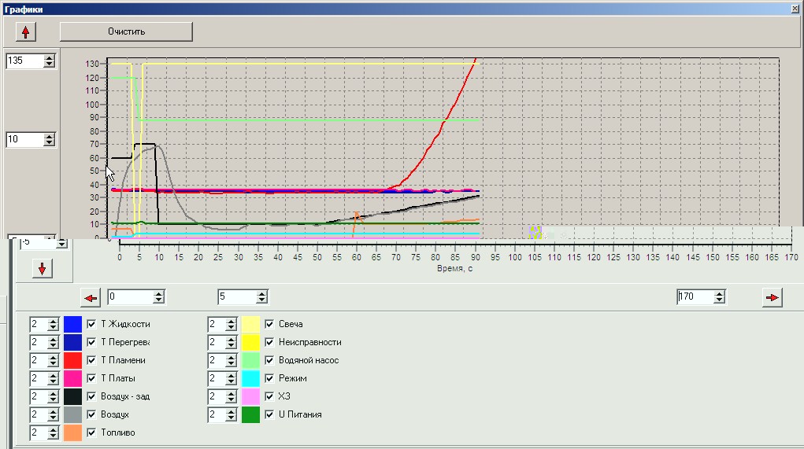This screenshot has height=449, width=804.
Task: Click the red down arrow button below the Y axis
Action: click(42, 268)
